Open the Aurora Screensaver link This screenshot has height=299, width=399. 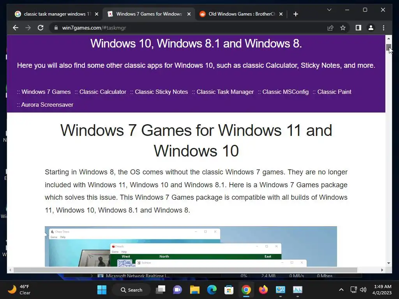click(47, 104)
